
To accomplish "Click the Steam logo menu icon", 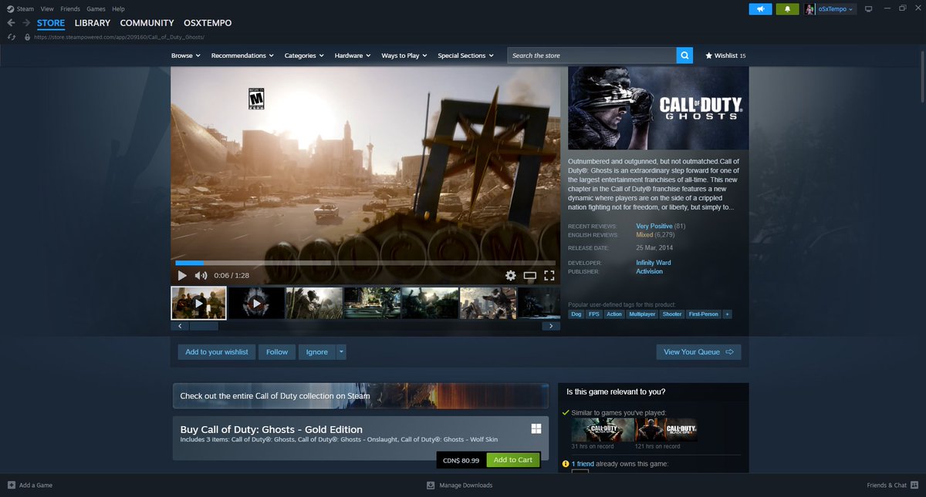I will pyautogui.click(x=10, y=8).
